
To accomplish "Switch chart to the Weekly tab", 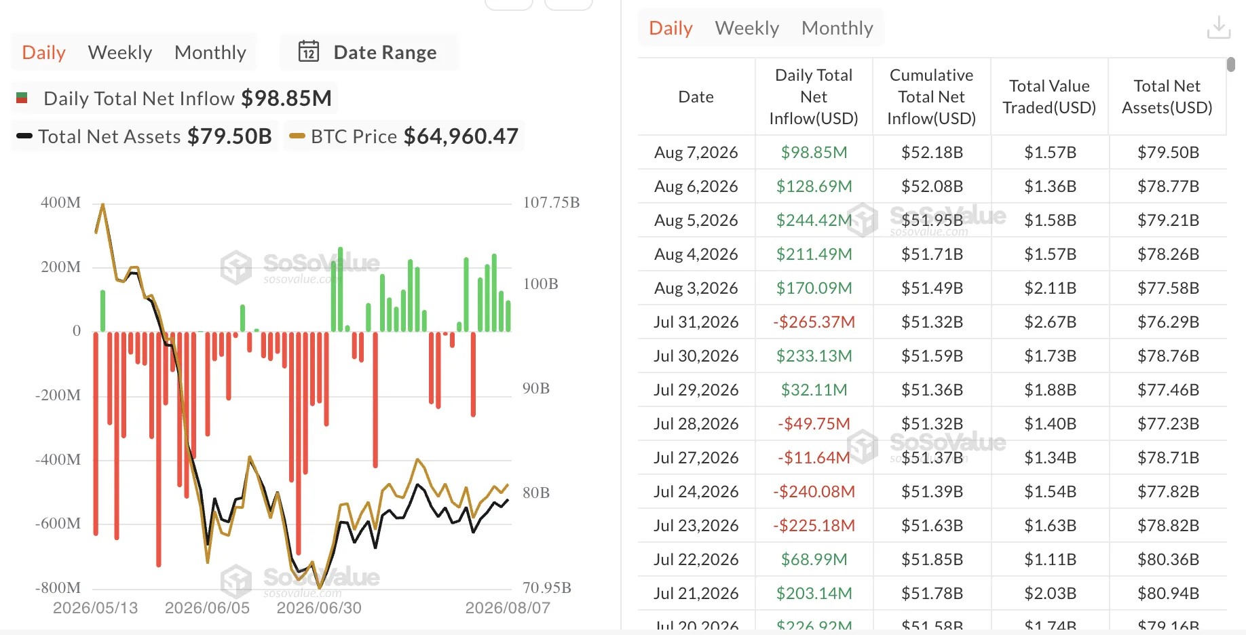I will (120, 52).
